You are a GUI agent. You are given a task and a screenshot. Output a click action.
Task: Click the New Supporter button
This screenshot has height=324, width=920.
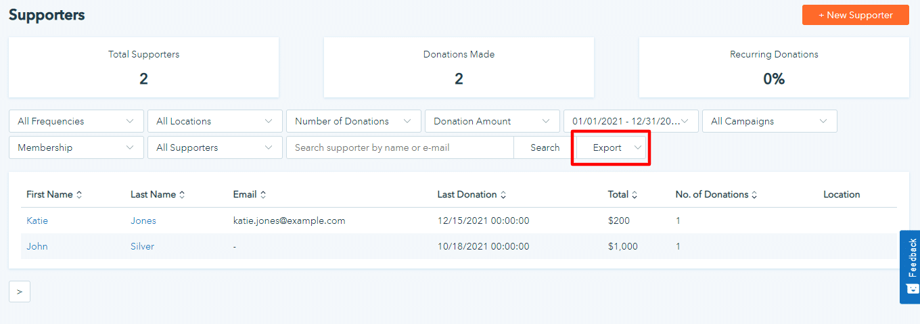[855, 15]
